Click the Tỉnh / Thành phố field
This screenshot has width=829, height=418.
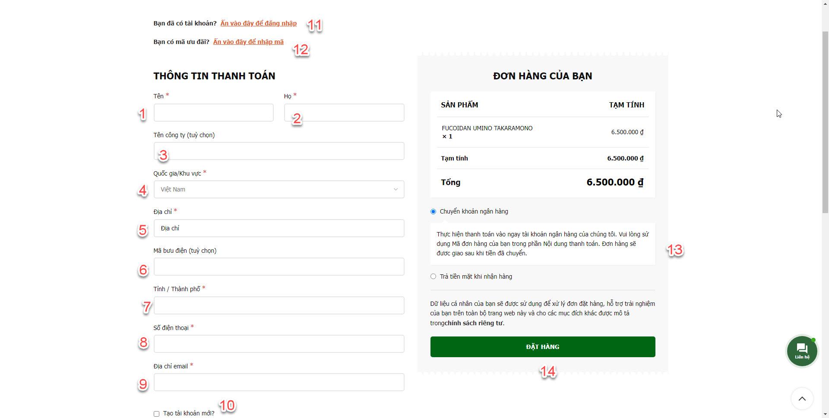coord(279,305)
